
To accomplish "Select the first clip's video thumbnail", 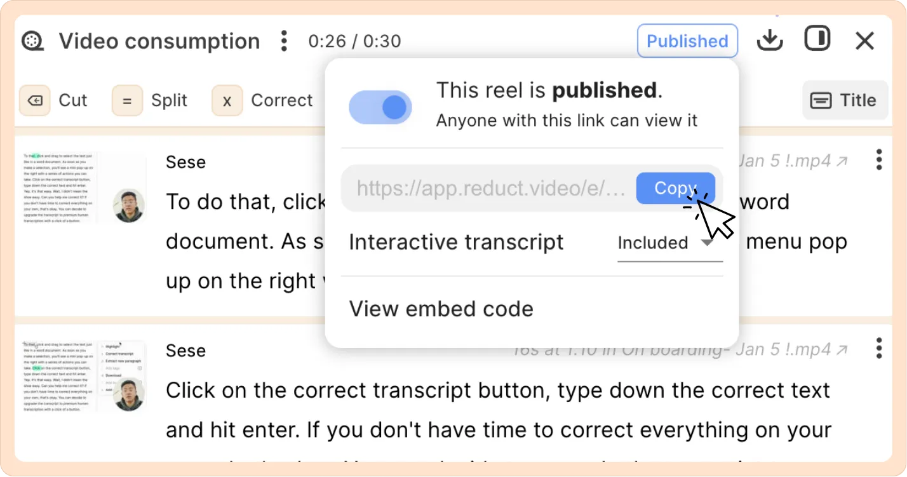I will 84,187.
